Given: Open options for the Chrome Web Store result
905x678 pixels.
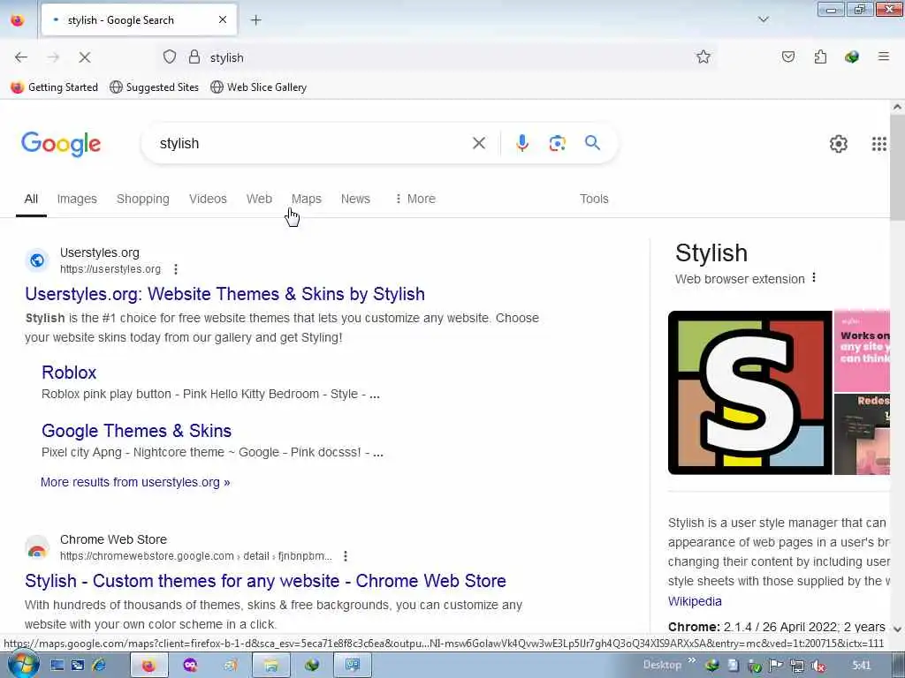Looking at the screenshot, I should [x=346, y=556].
